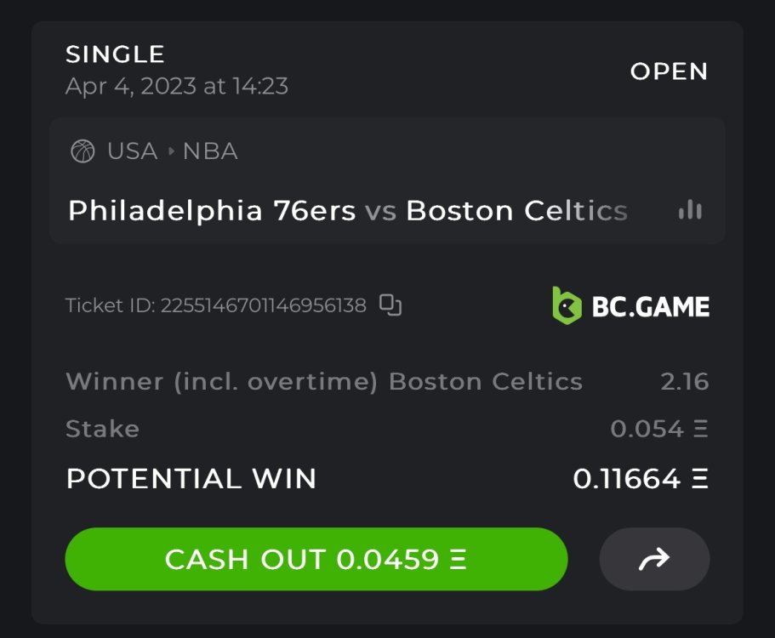Click the 2.16 odds value
Screen dimensions: 775x638
[684, 381]
